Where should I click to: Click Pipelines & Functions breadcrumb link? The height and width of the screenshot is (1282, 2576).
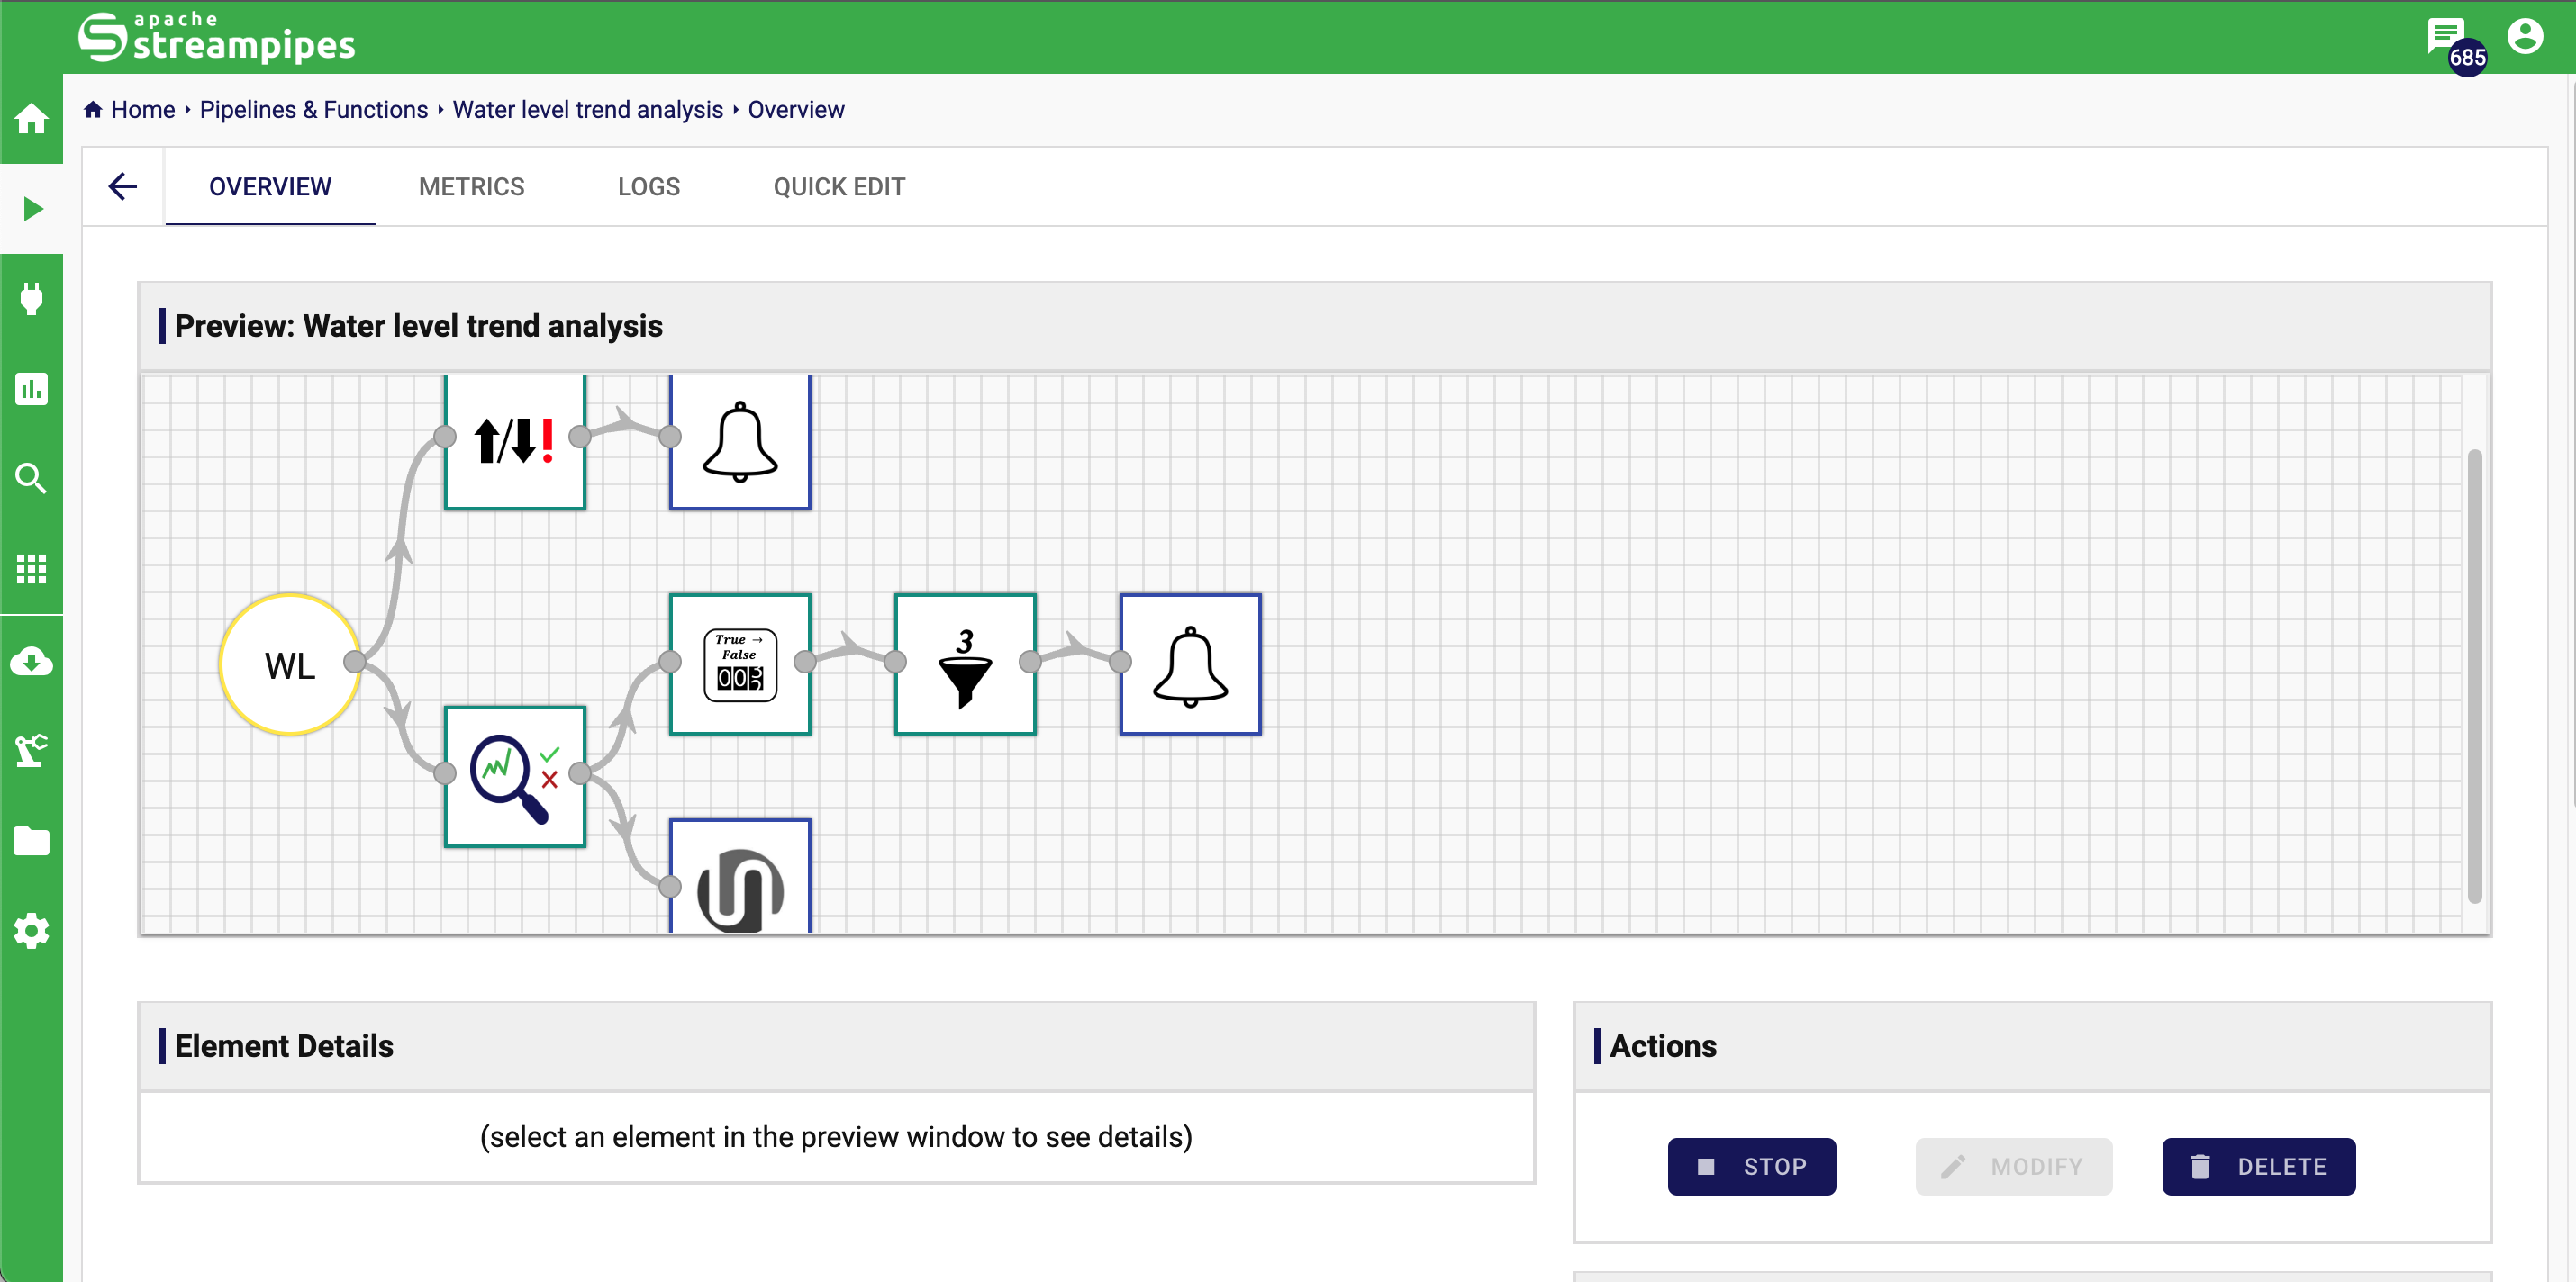pyautogui.click(x=313, y=110)
